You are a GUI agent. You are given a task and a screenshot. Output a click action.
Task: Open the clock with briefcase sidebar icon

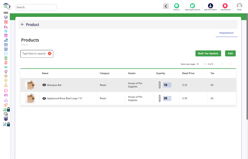[6, 114]
